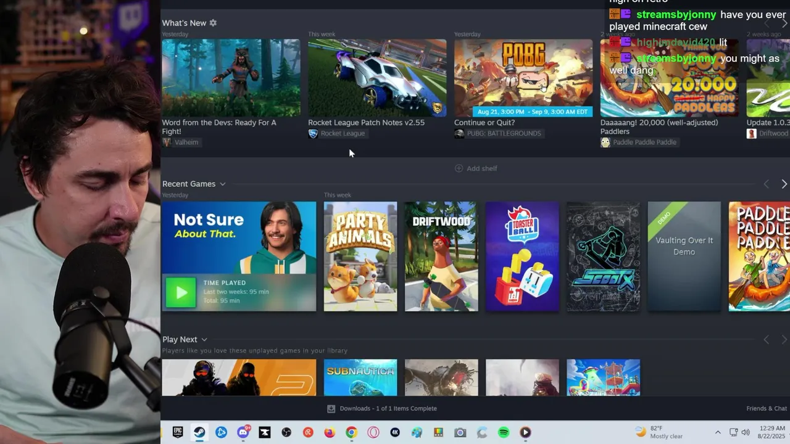Open Downloads 1 of 1 Items Complete
This screenshot has height=444, width=790.
point(388,408)
